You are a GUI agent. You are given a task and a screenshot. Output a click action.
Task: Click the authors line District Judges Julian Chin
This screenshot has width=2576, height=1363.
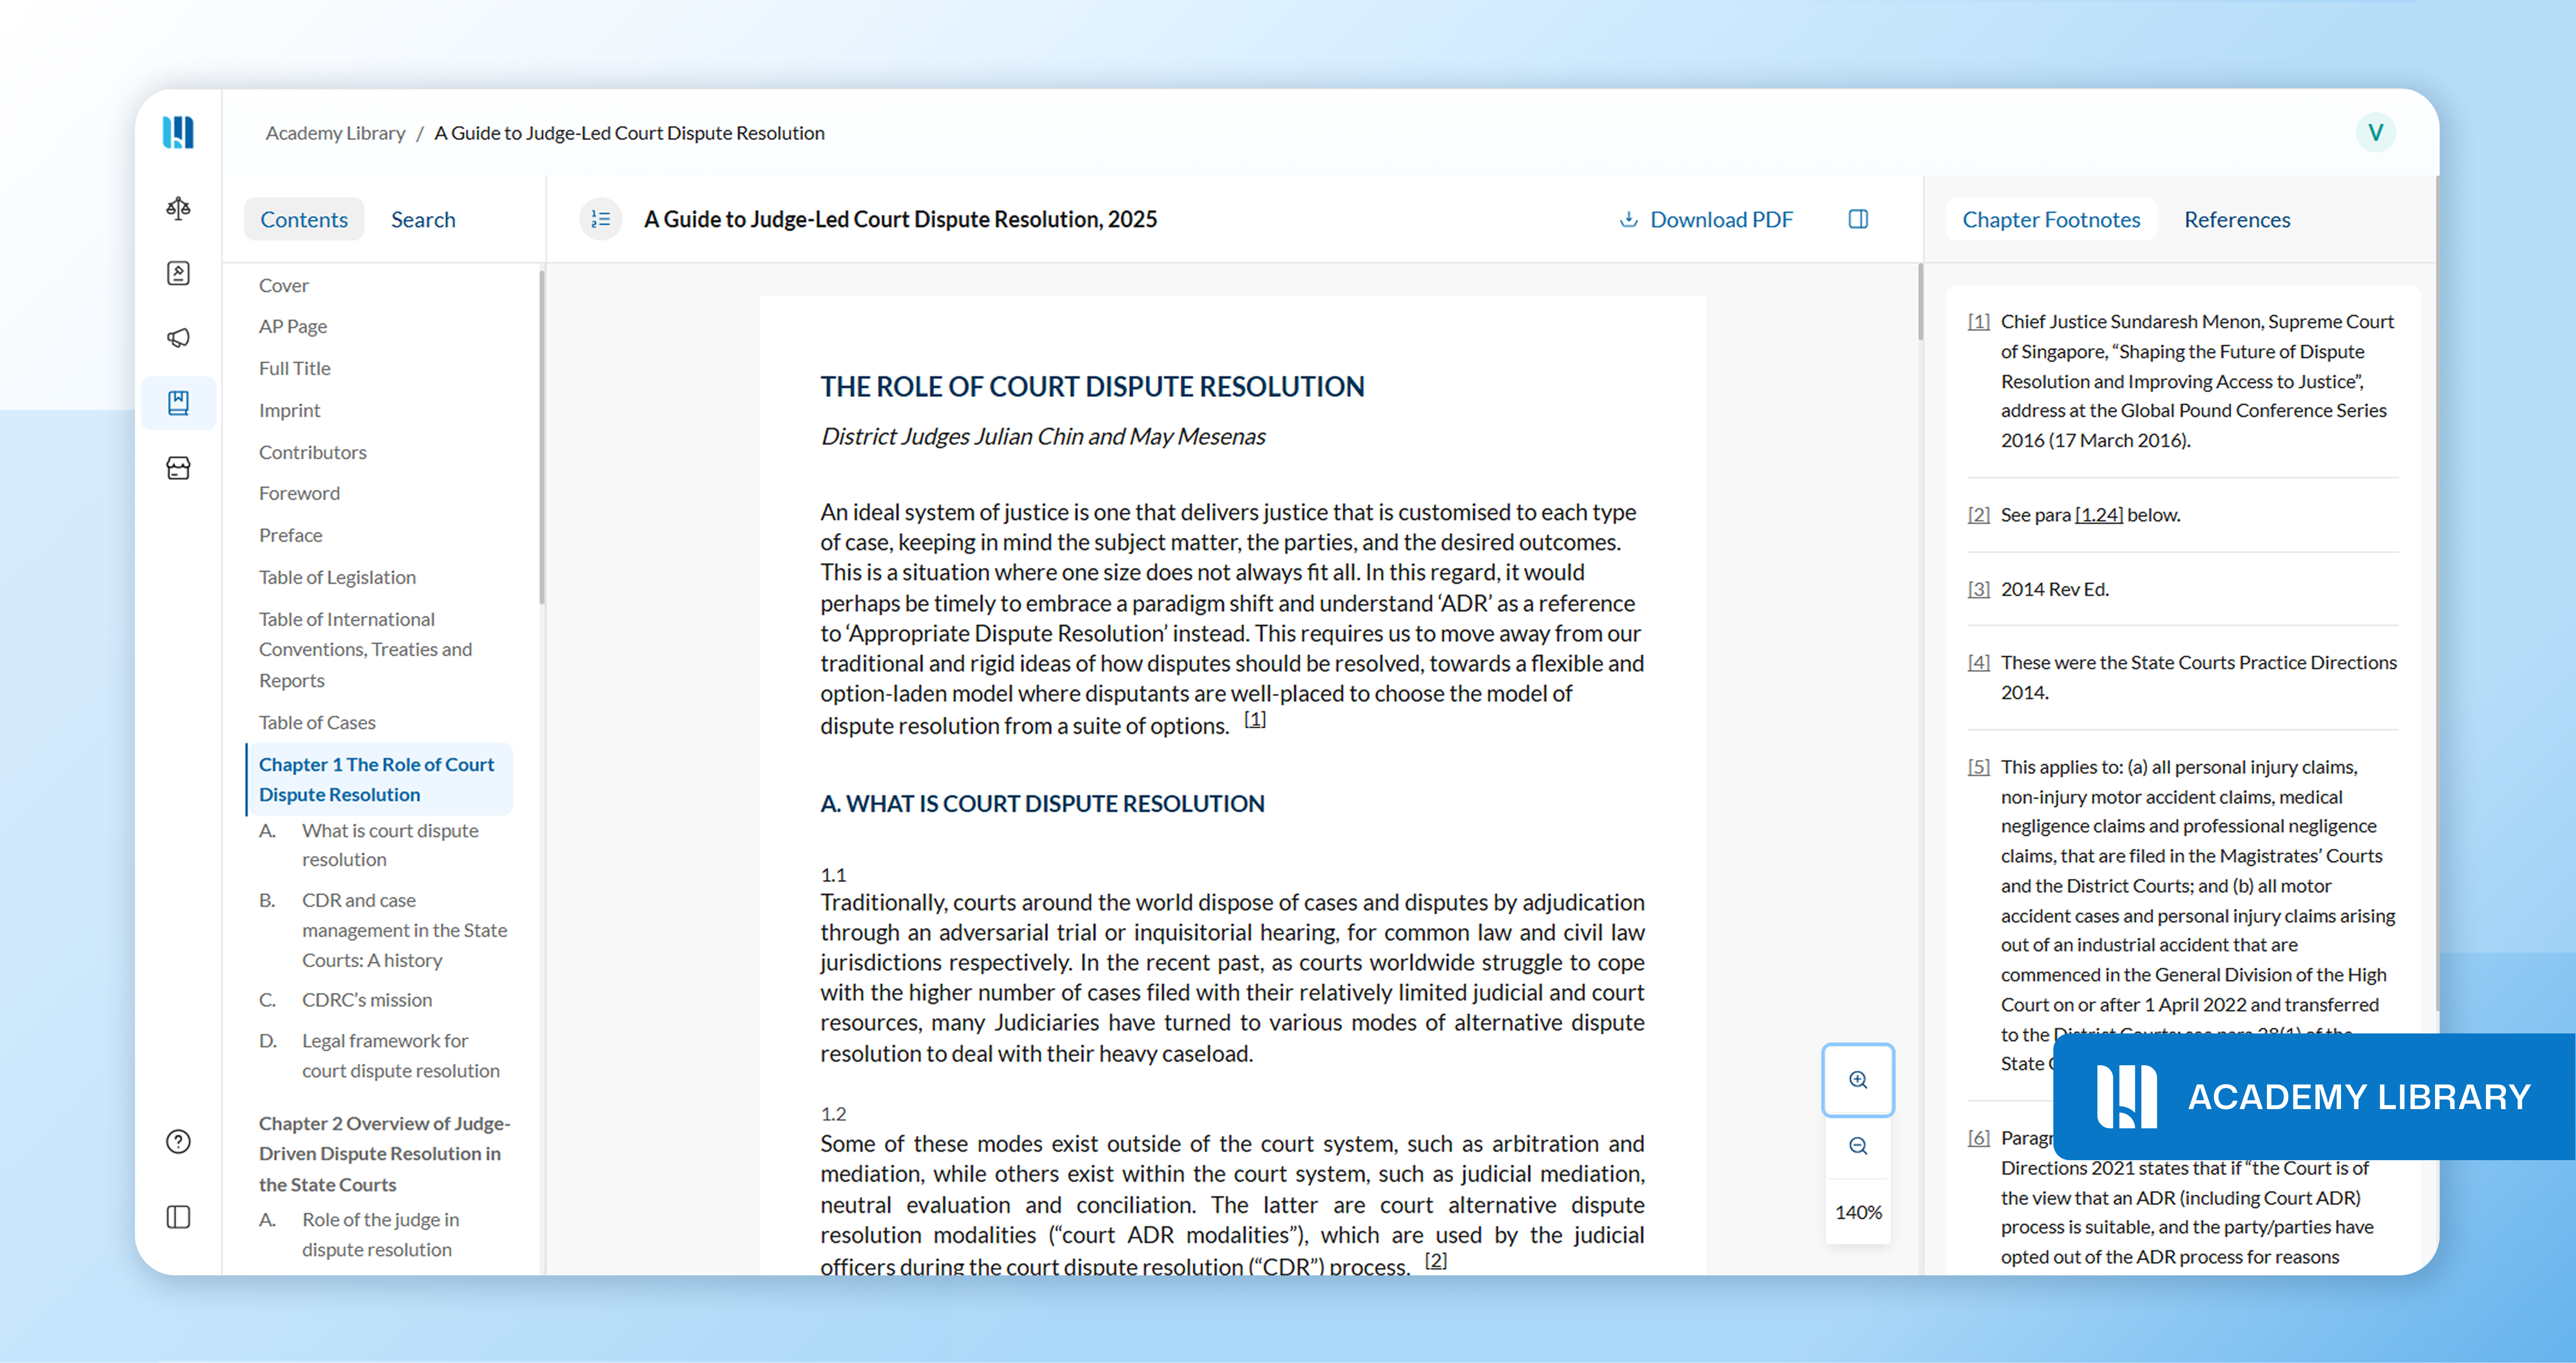1043,436
